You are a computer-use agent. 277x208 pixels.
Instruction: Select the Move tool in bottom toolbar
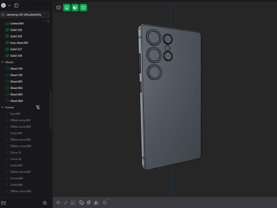[58, 203]
